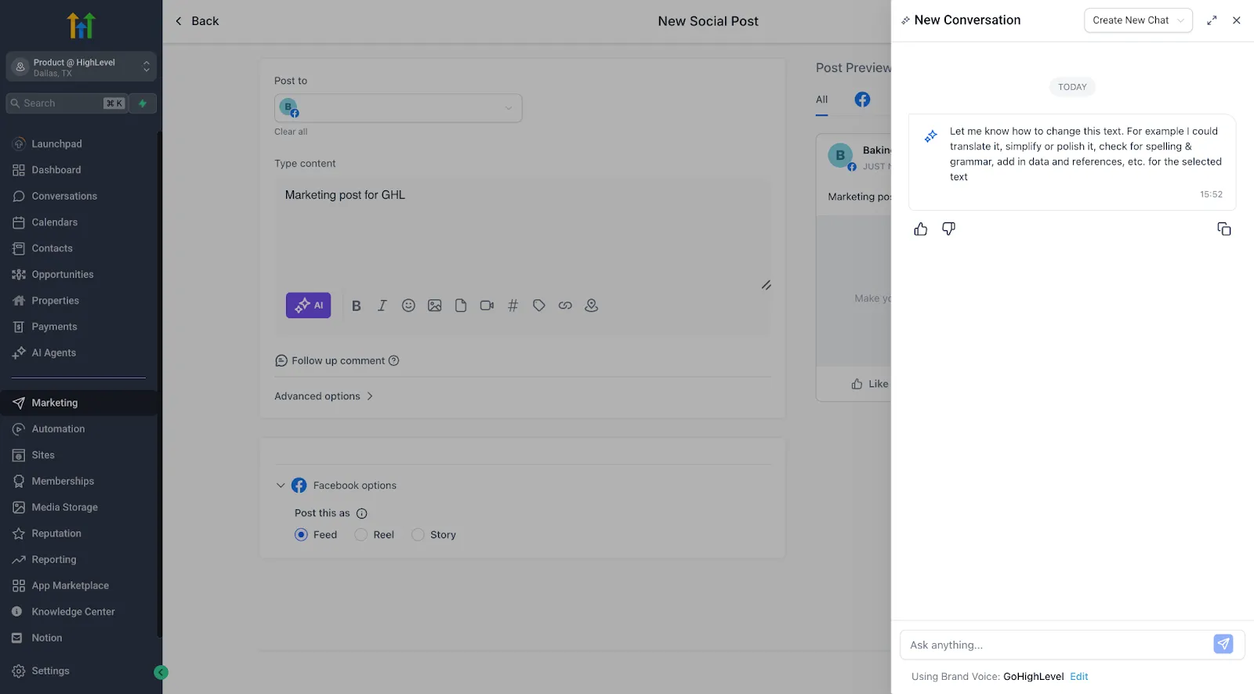Select the Reel radio option
Image resolution: width=1254 pixels, height=694 pixels.
pos(361,535)
